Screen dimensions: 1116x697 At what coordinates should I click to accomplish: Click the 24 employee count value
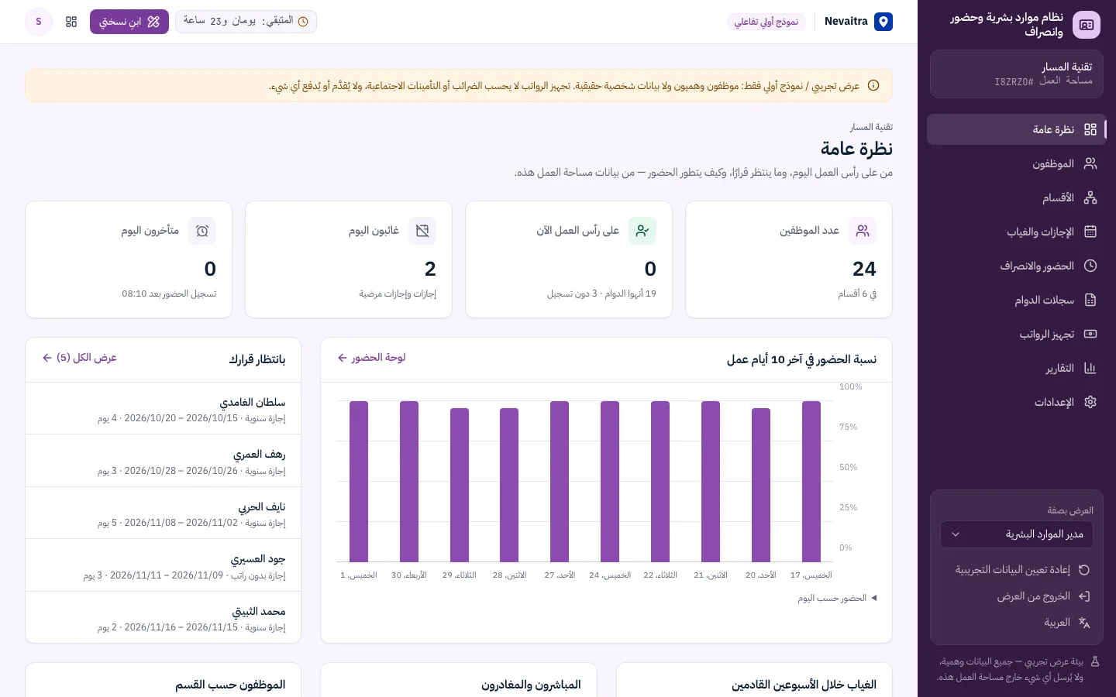point(864,269)
